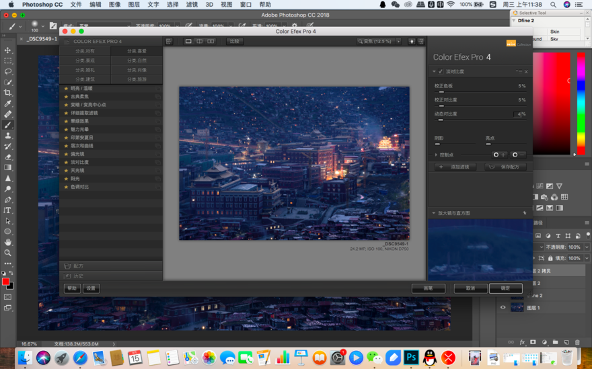Toggle favorite star for 古典柔焦
The height and width of the screenshot is (369, 592).
(66, 97)
